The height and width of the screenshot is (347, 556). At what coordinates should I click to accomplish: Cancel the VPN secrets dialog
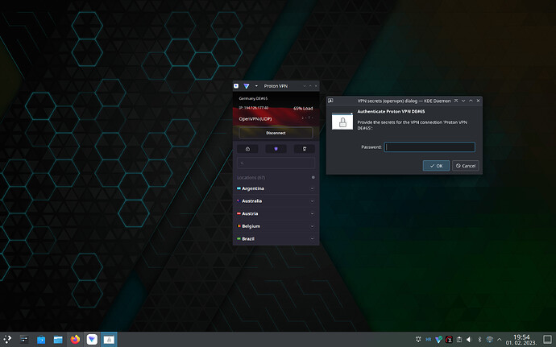click(466, 166)
